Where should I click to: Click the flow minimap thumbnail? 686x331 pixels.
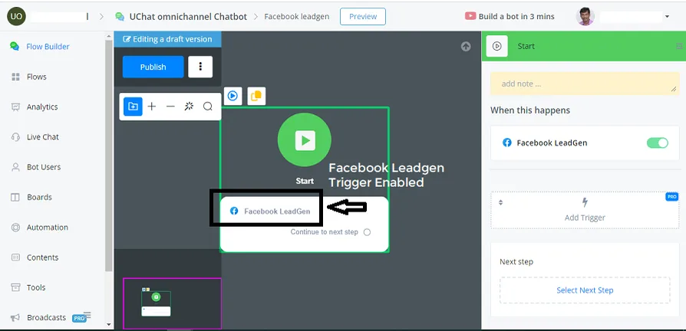[x=172, y=303]
